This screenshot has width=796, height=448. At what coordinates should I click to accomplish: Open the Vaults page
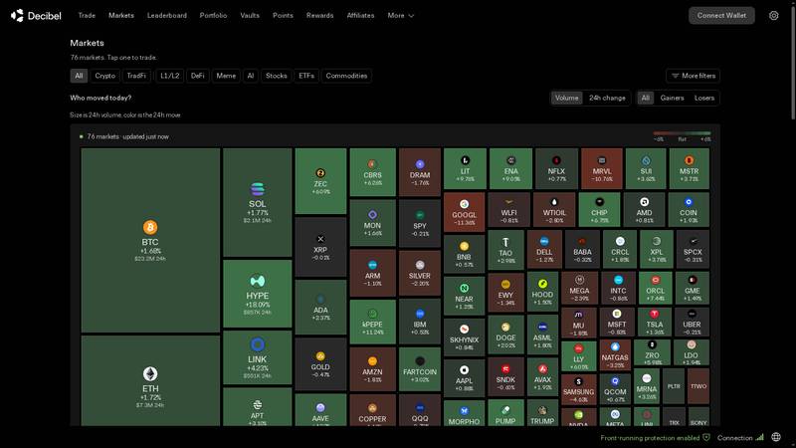250,16
